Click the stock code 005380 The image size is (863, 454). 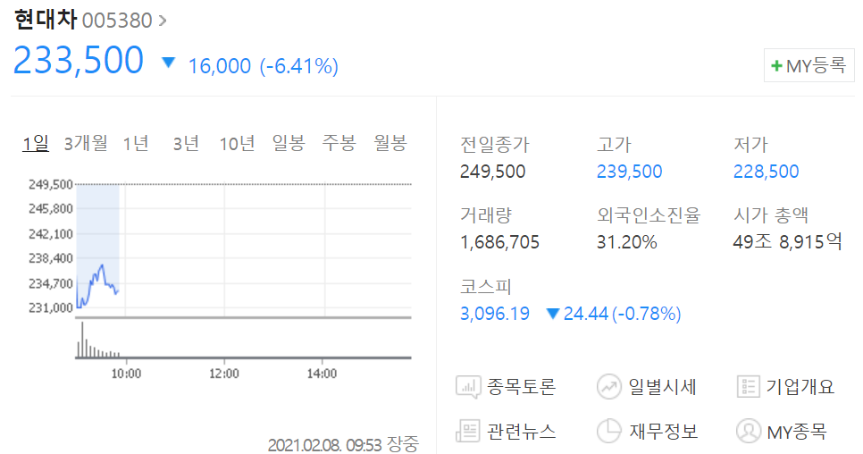(117, 21)
